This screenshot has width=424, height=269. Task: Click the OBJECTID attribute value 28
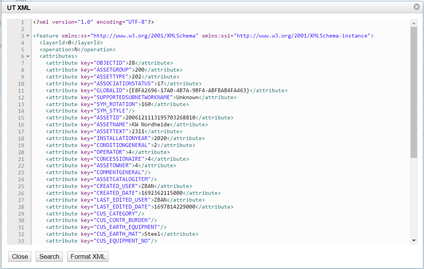point(132,63)
